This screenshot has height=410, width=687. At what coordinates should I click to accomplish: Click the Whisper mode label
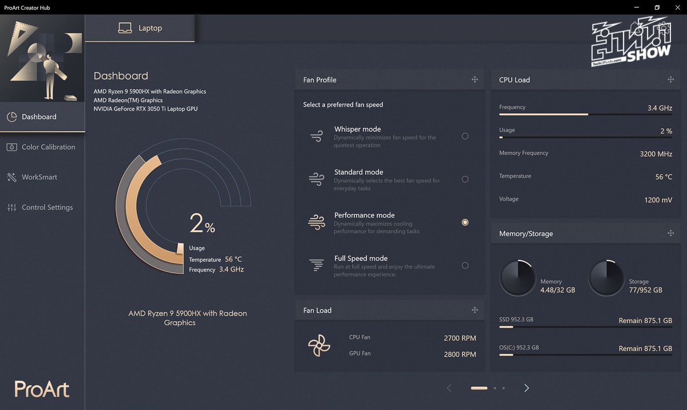click(x=357, y=129)
